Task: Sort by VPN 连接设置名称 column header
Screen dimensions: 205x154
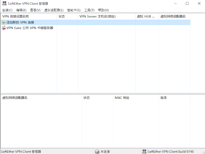Action: 29,16
